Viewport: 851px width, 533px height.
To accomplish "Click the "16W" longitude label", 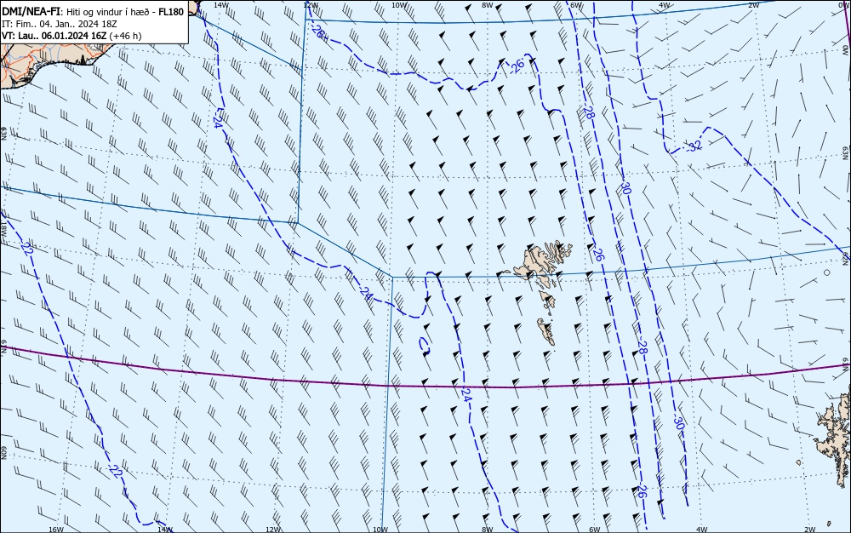I will 56,530.
